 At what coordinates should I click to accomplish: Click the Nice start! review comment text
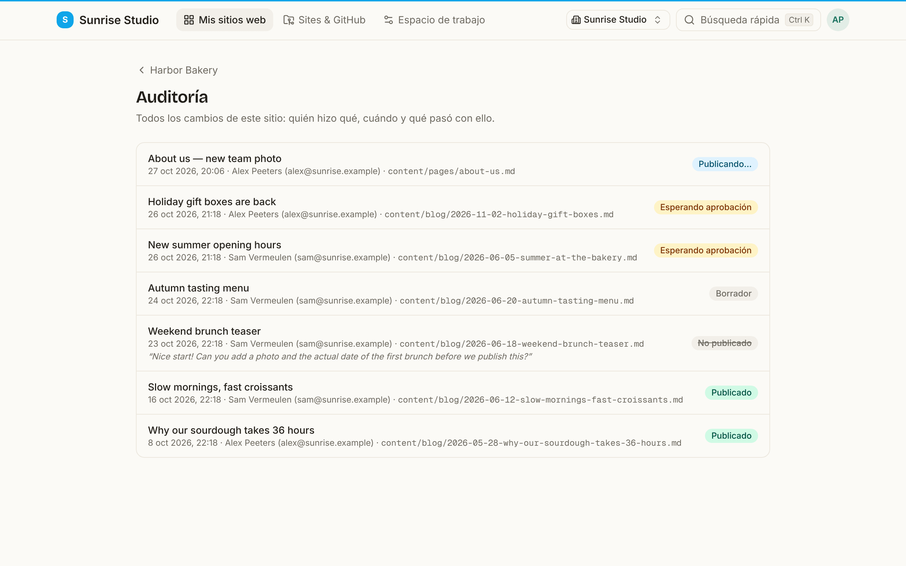(x=340, y=356)
